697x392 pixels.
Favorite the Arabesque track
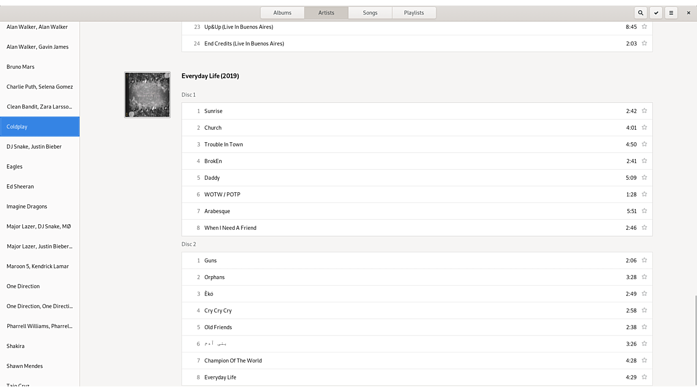[x=644, y=211]
